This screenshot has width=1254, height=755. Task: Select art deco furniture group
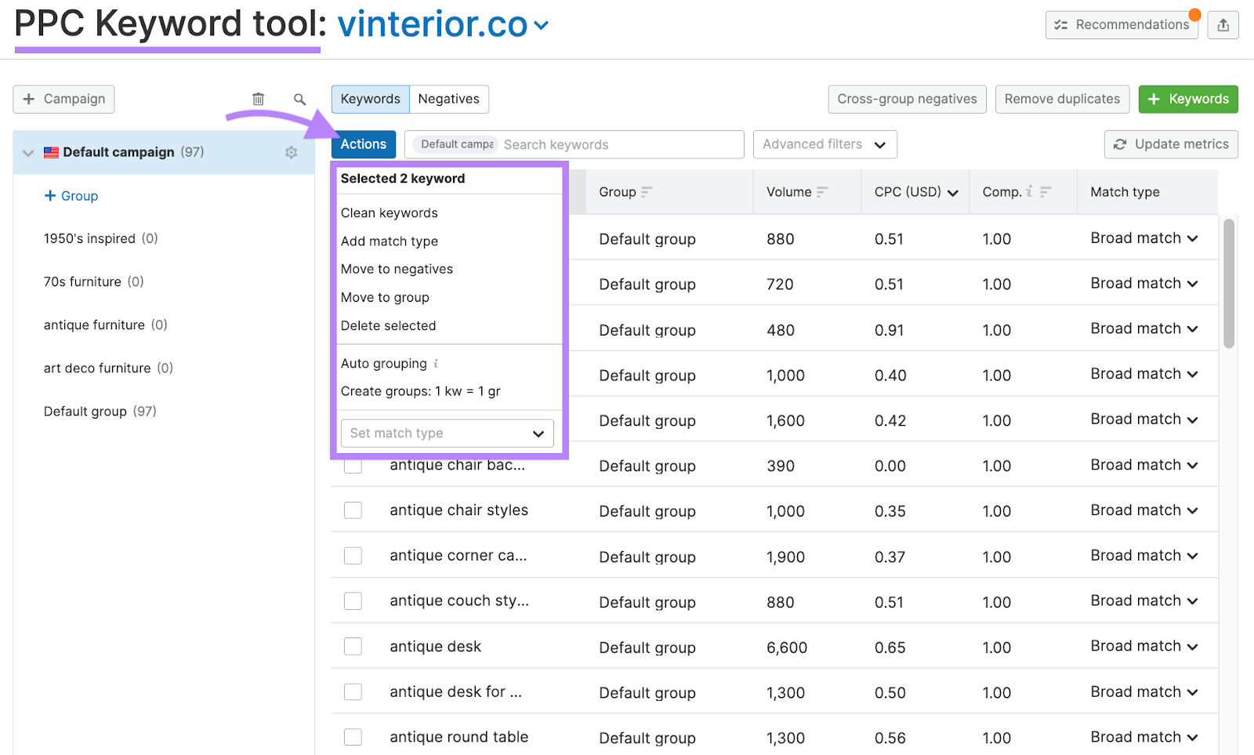(x=108, y=368)
